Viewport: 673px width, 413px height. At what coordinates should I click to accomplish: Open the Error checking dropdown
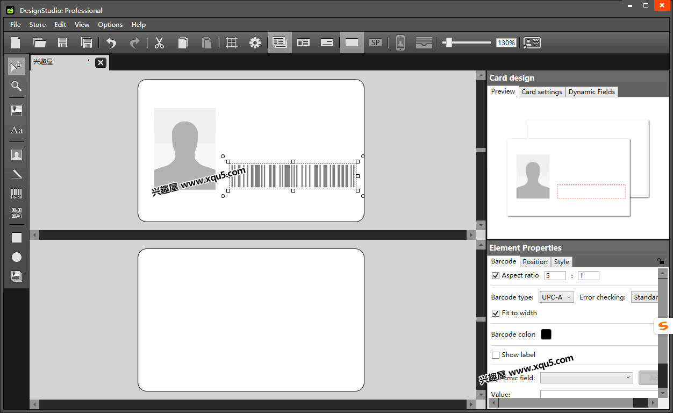[x=645, y=297]
